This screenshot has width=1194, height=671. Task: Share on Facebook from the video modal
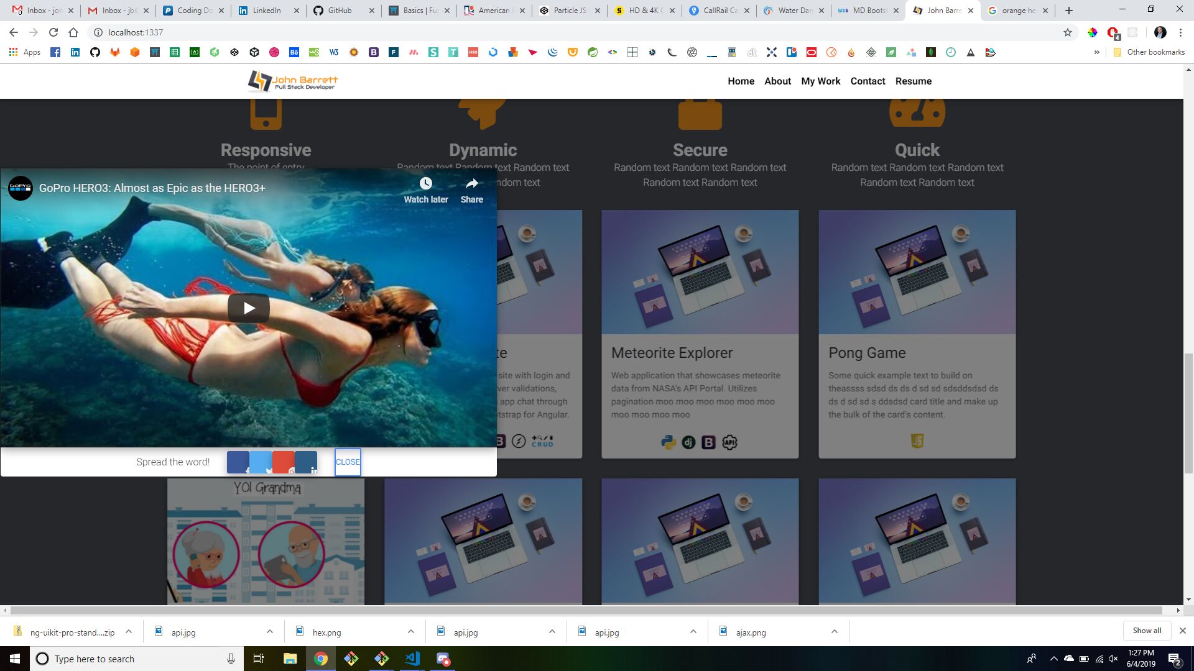tap(238, 462)
